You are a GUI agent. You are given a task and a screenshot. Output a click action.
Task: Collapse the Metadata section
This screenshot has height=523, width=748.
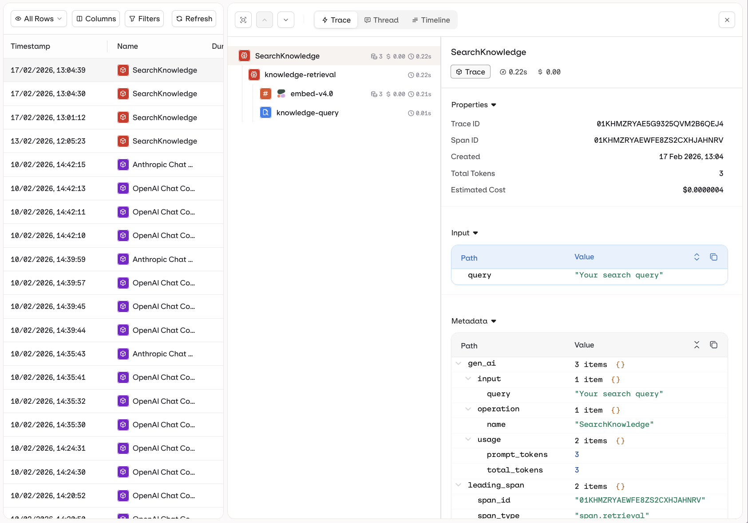(474, 321)
